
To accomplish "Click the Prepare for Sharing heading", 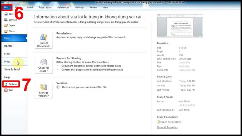I will click(69, 58).
